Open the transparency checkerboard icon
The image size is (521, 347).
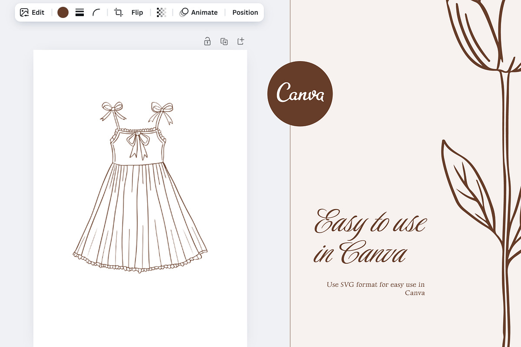click(162, 13)
